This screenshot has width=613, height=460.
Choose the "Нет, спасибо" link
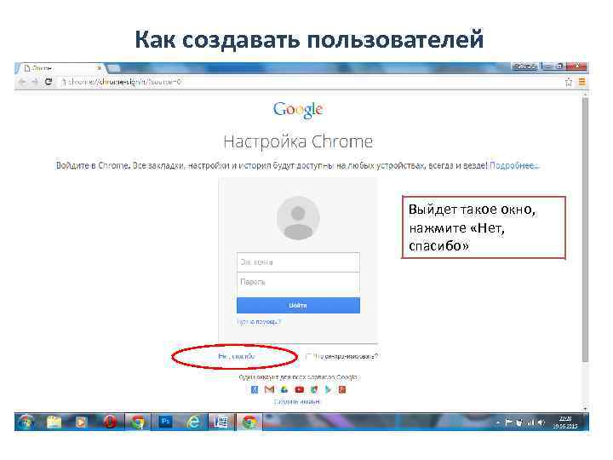[x=237, y=356]
